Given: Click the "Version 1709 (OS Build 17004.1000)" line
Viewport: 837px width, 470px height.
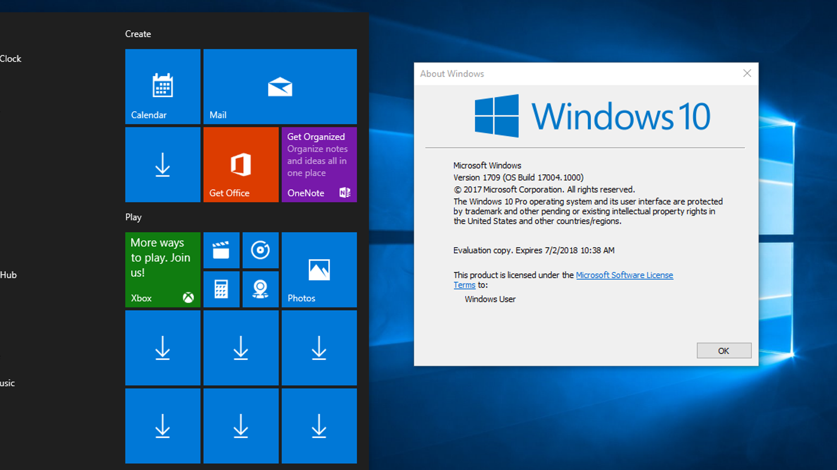Looking at the screenshot, I should click(518, 178).
